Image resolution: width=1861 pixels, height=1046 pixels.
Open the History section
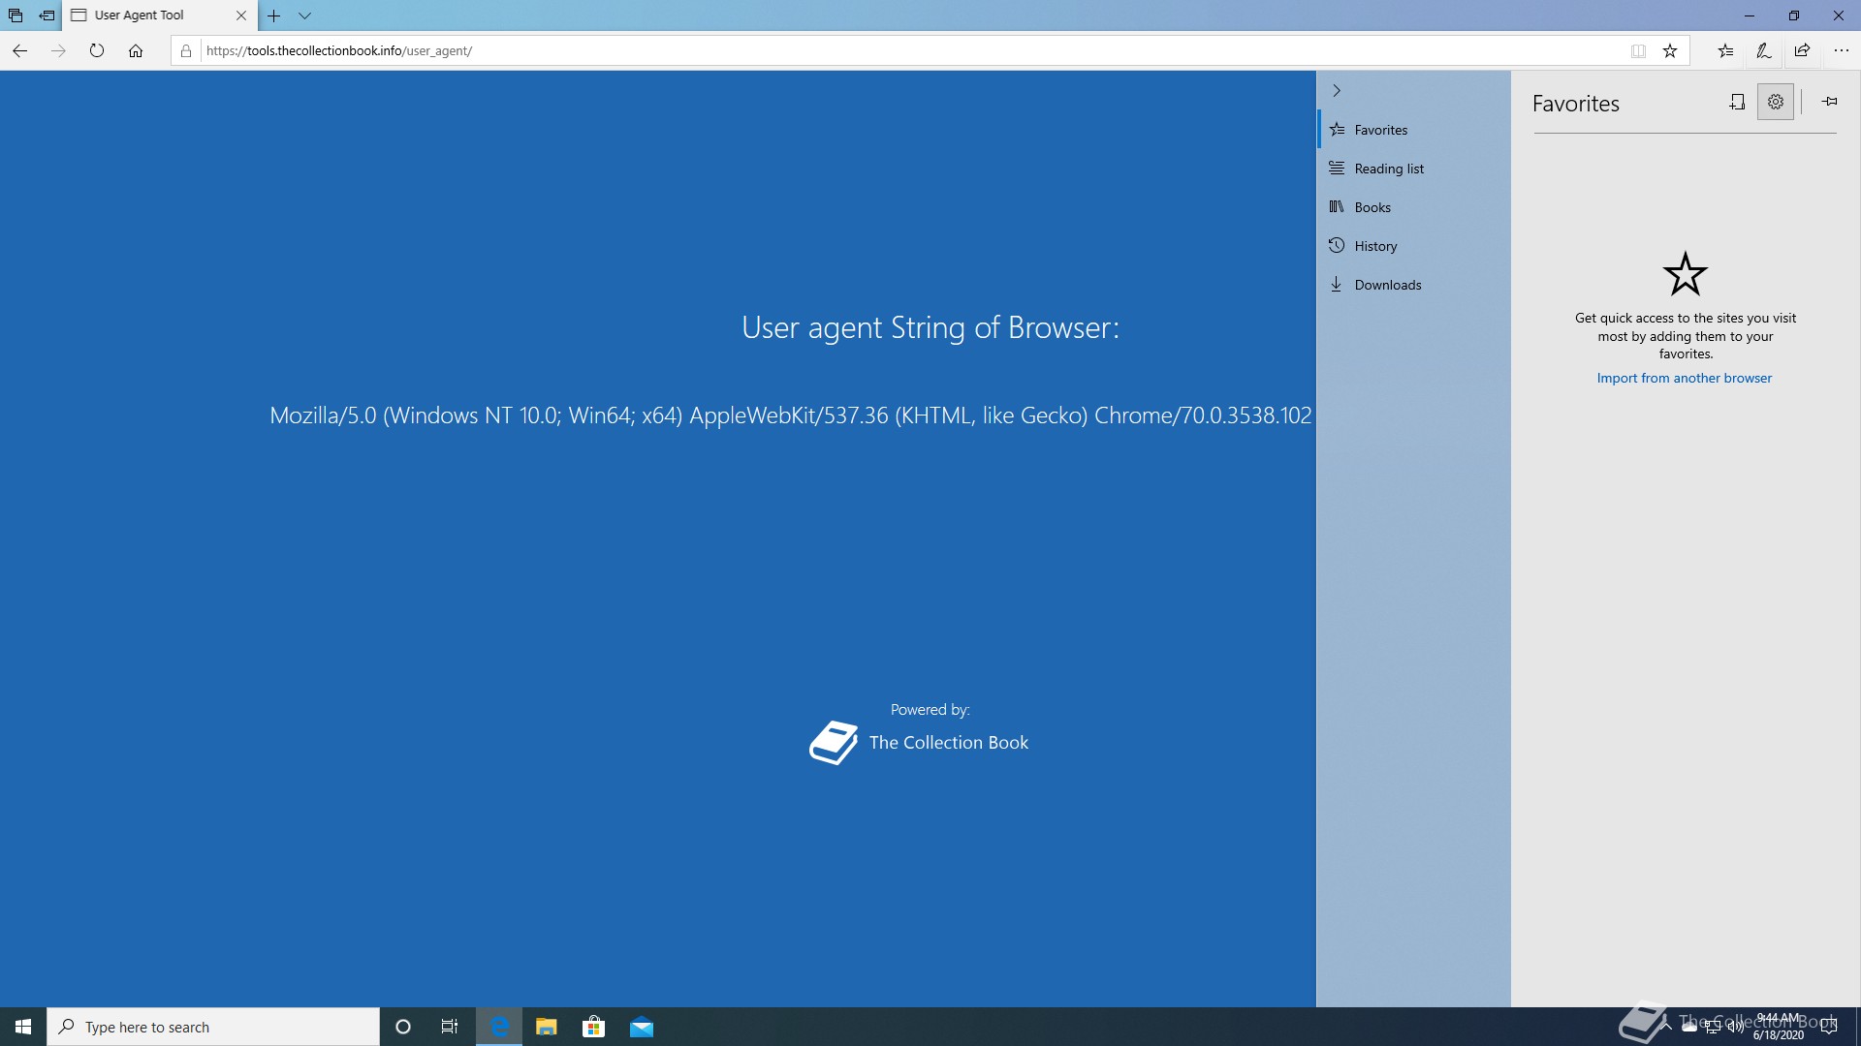coord(1374,246)
